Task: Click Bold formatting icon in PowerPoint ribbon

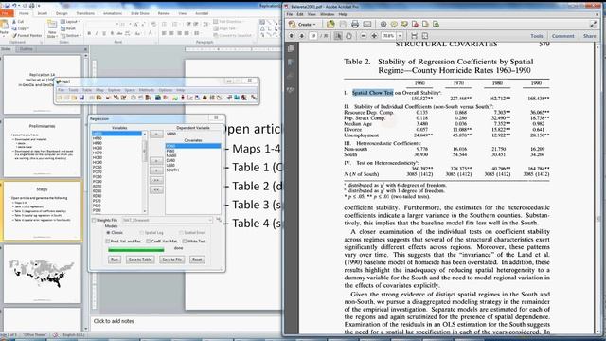Action: (89, 34)
